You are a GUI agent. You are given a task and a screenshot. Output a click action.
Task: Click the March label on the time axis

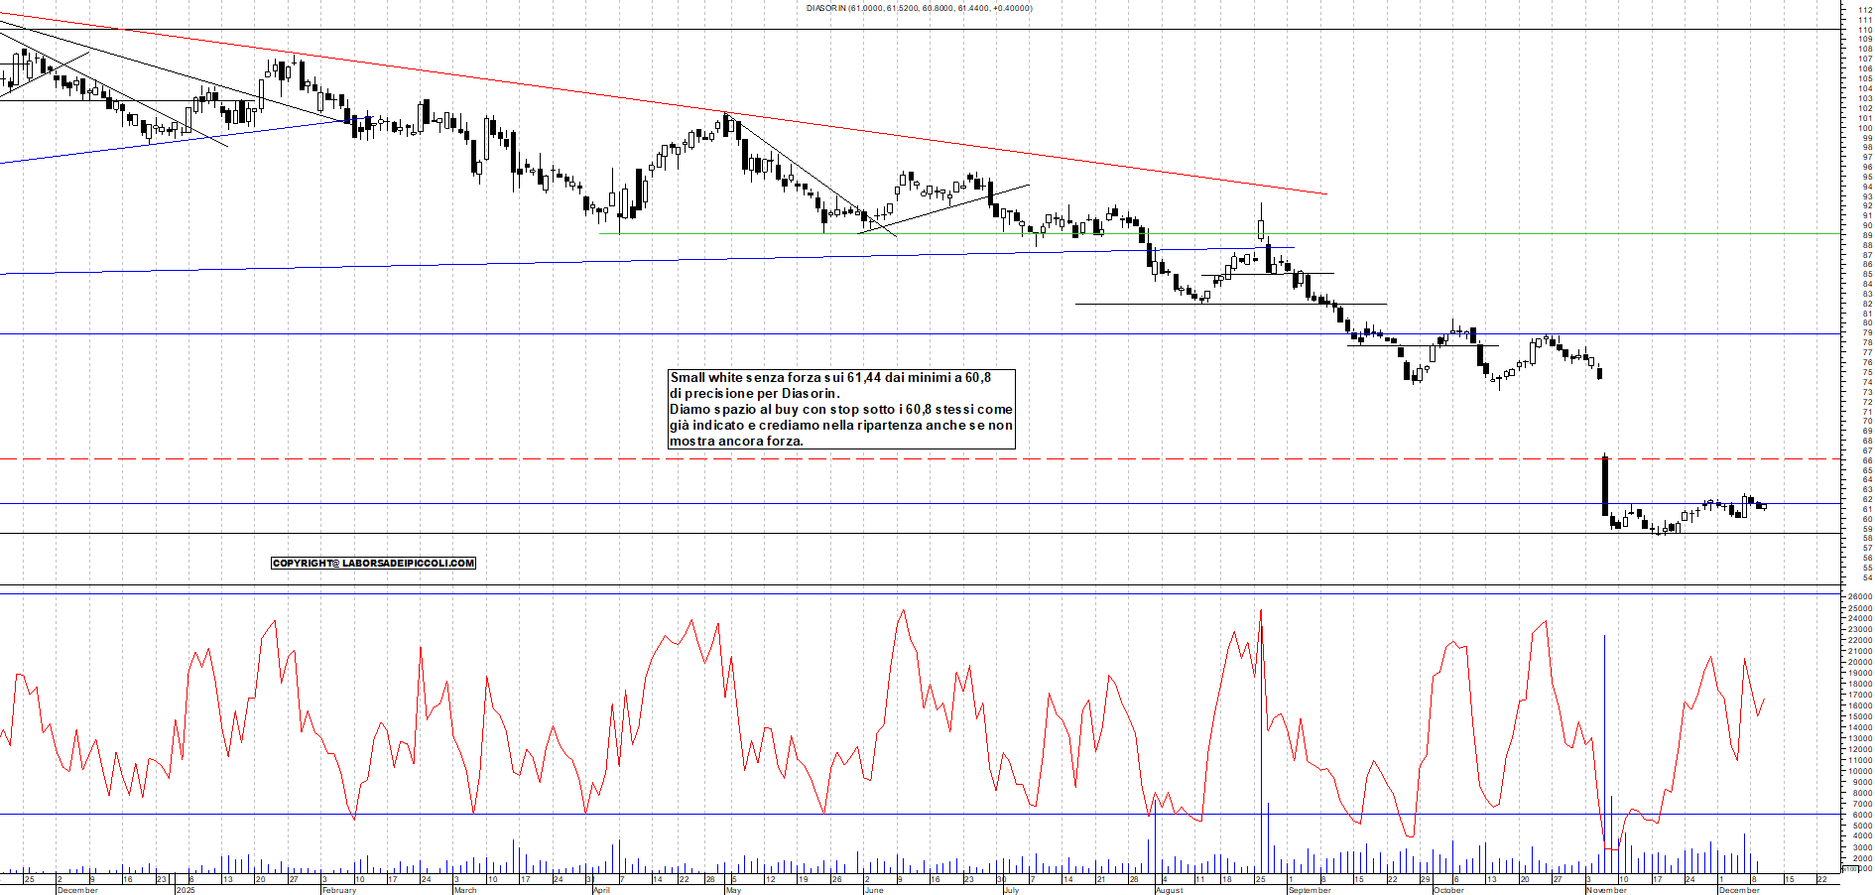[465, 890]
